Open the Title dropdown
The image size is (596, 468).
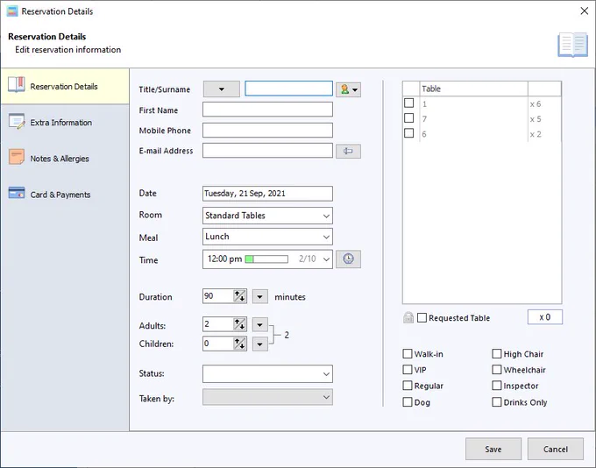[x=222, y=89]
